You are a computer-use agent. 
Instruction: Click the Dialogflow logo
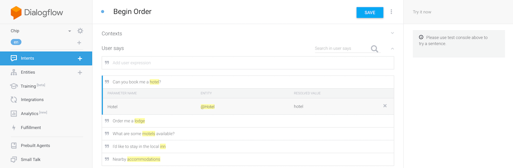[x=37, y=12]
